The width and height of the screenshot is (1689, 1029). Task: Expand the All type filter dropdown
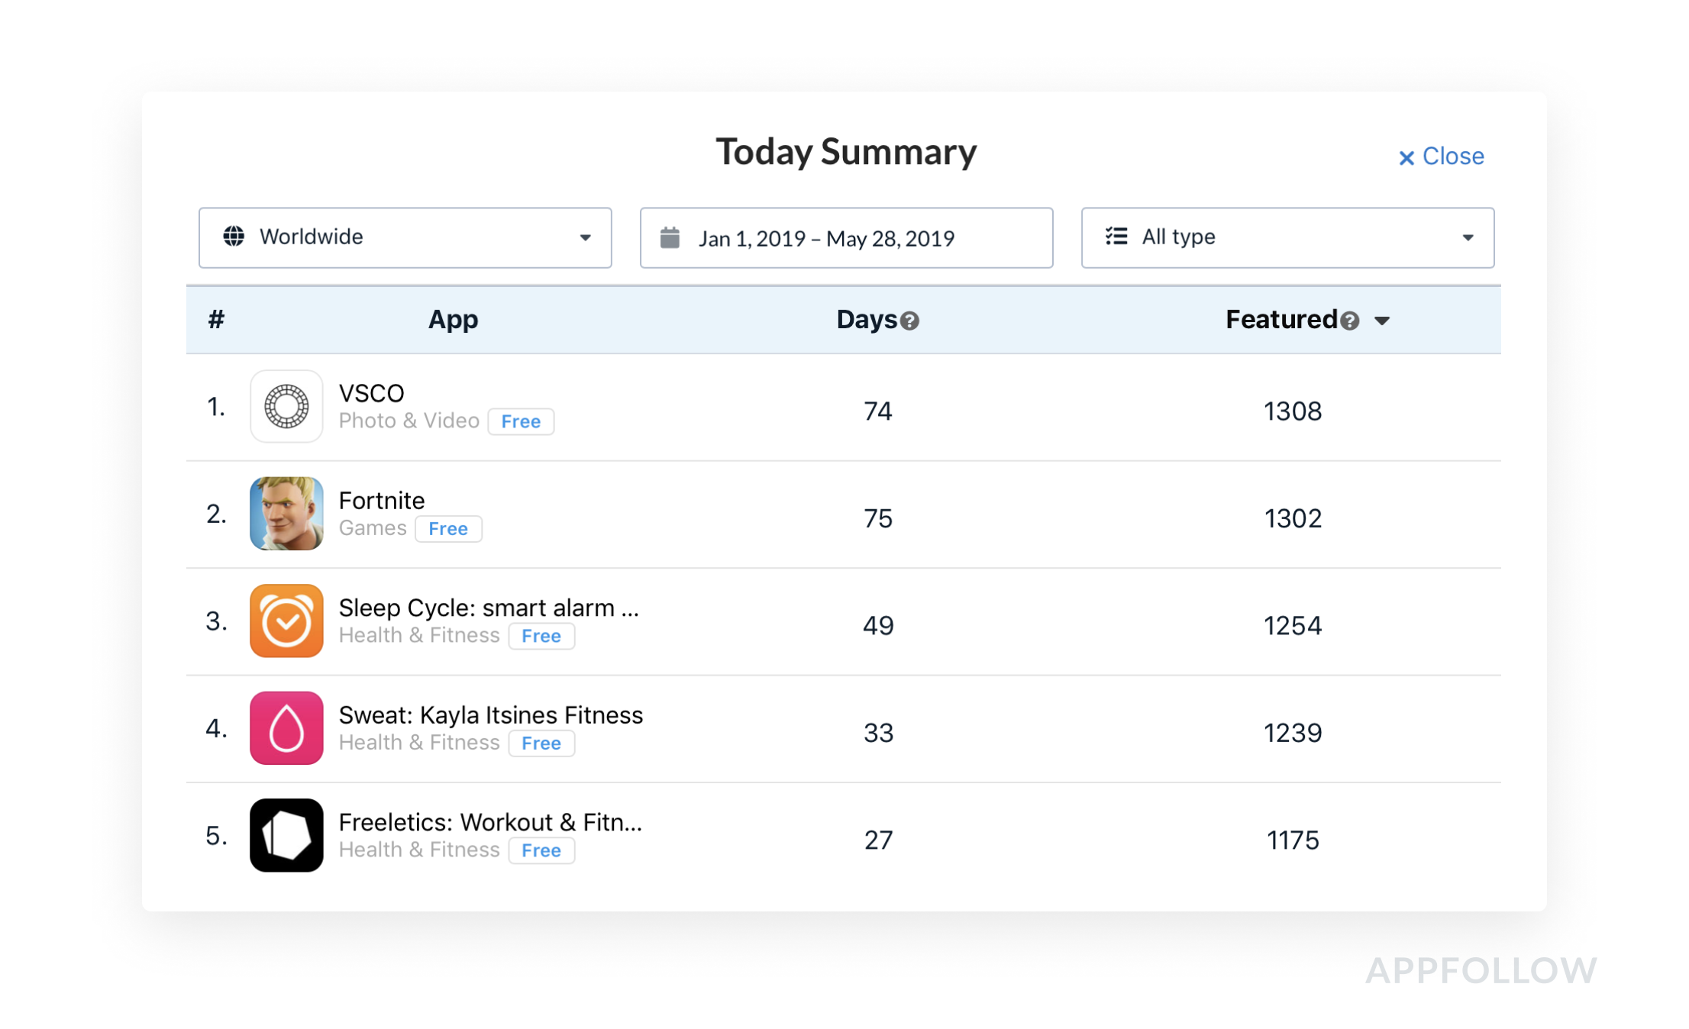pos(1287,237)
